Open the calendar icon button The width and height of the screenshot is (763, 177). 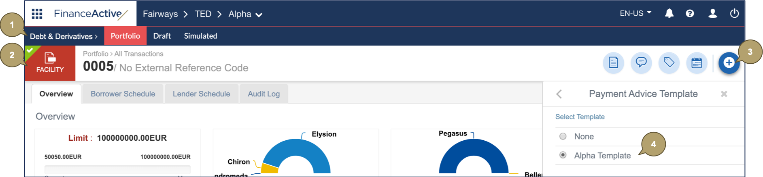coord(697,63)
